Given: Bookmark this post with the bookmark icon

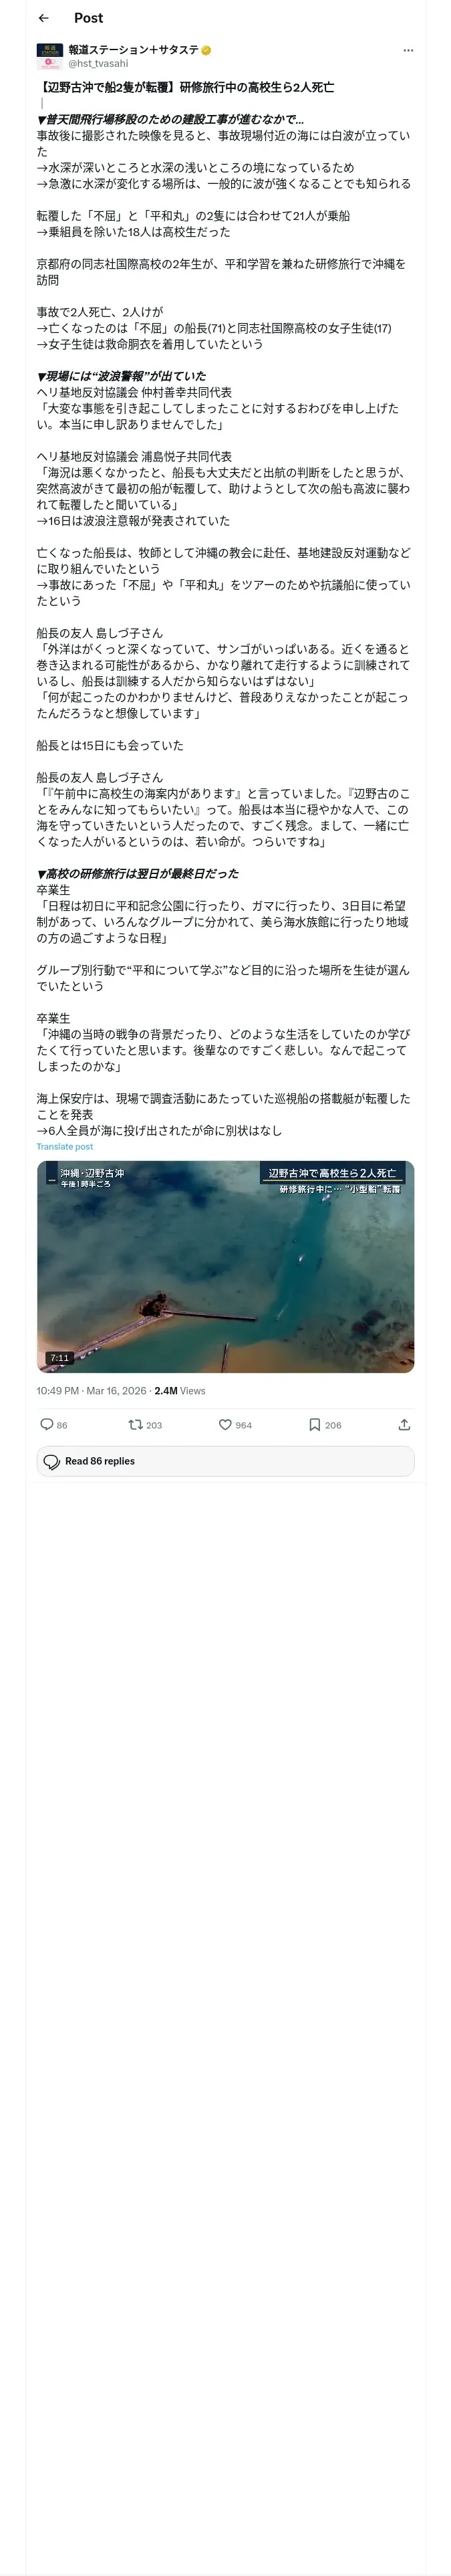Looking at the screenshot, I should 314,1424.
